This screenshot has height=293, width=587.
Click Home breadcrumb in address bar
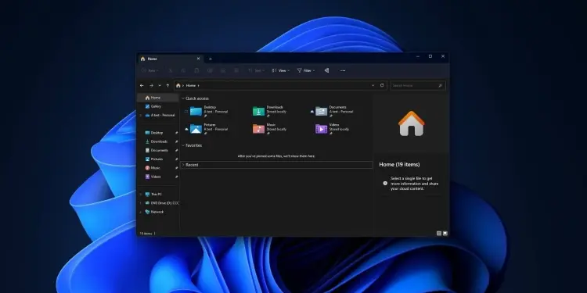[191, 86]
